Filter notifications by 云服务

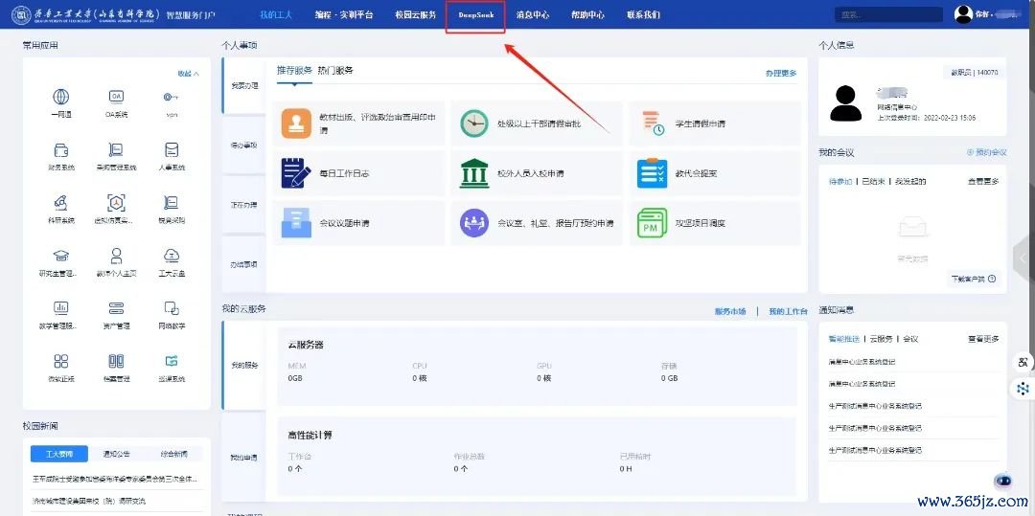pos(882,339)
